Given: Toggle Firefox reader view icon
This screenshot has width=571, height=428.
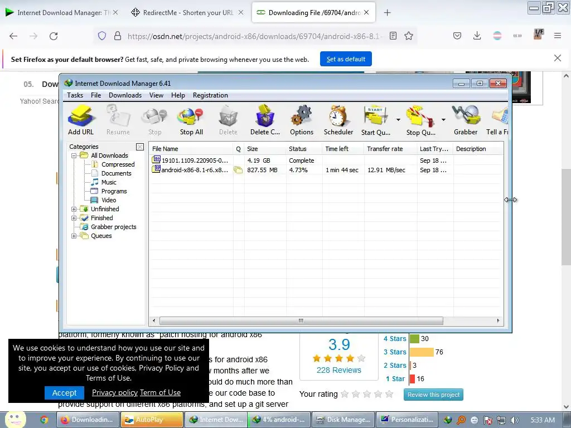Looking at the screenshot, I should coord(393,36).
